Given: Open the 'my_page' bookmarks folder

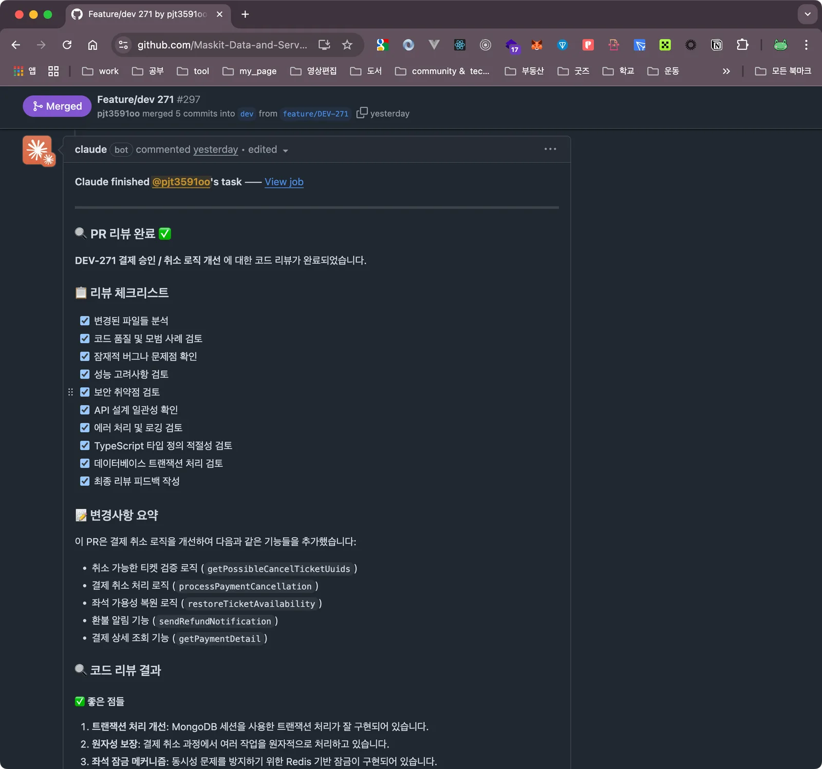Looking at the screenshot, I should [x=250, y=71].
